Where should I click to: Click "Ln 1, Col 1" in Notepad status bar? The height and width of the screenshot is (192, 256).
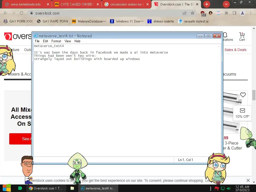pyautogui.click(x=185, y=160)
